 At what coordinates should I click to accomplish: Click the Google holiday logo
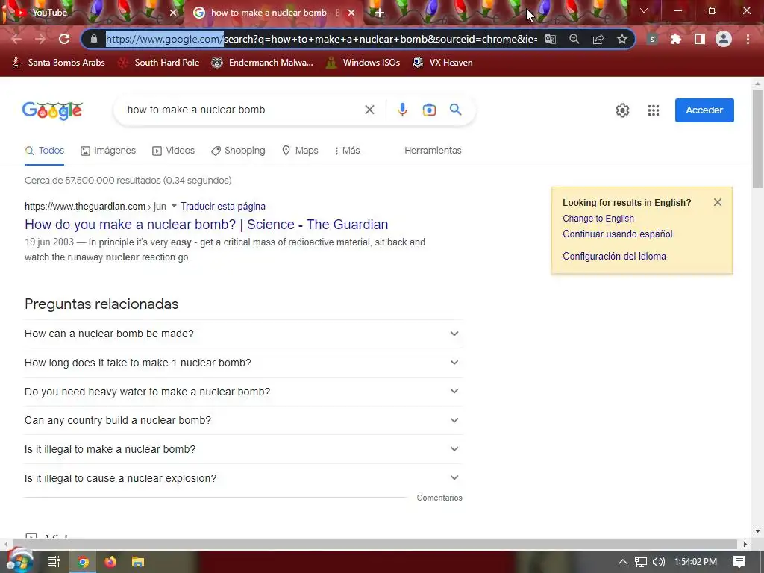[x=52, y=110]
